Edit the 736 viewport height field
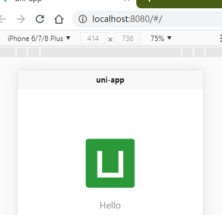 [127, 38]
